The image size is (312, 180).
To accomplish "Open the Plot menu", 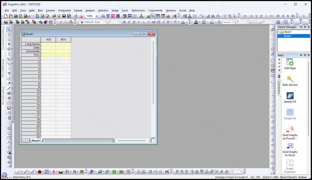I will point(40,10).
